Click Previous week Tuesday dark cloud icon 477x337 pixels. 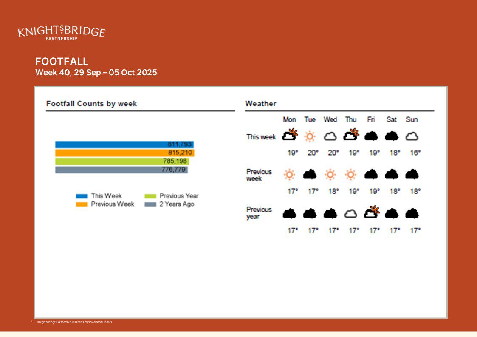coord(310,174)
